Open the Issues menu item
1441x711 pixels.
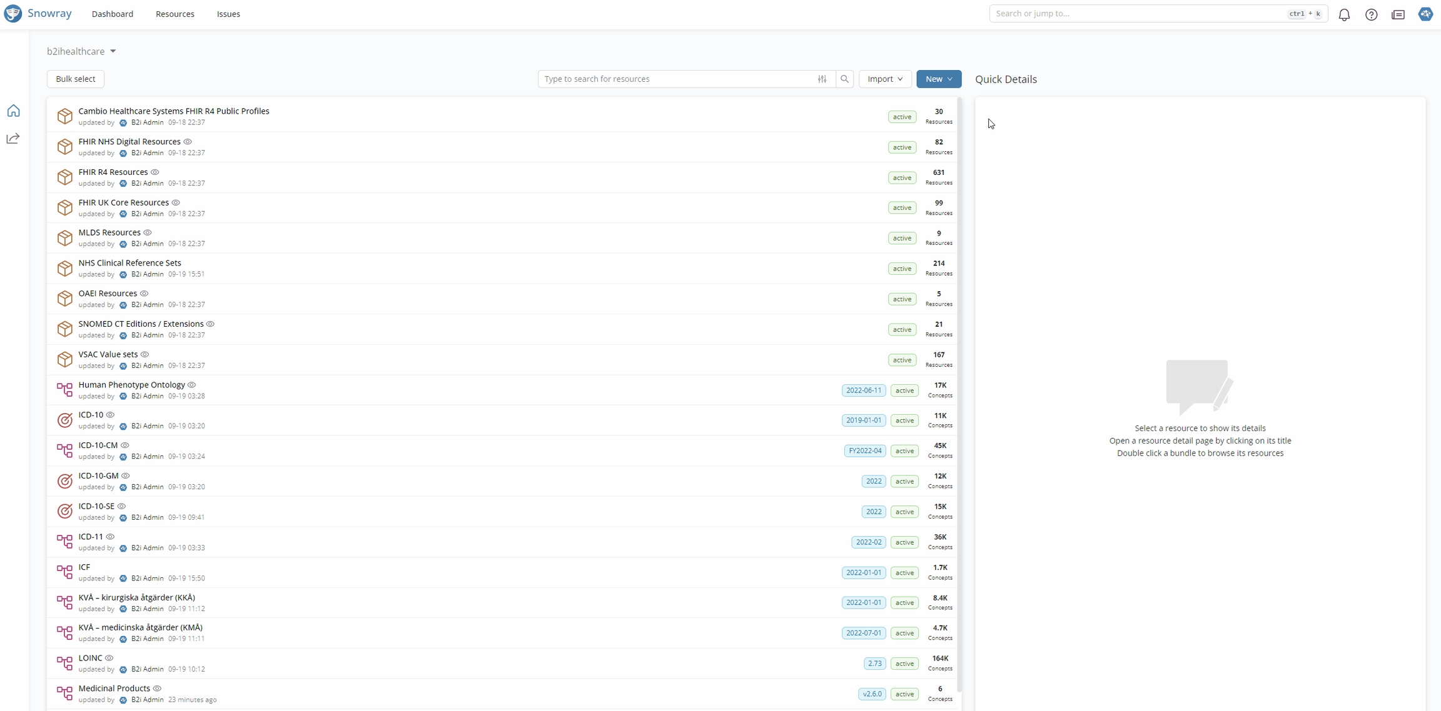pos(228,14)
